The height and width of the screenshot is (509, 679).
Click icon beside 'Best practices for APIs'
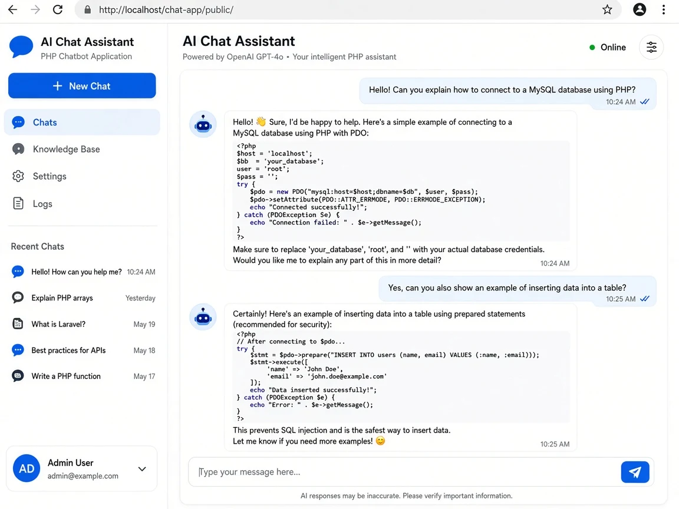[x=18, y=350]
